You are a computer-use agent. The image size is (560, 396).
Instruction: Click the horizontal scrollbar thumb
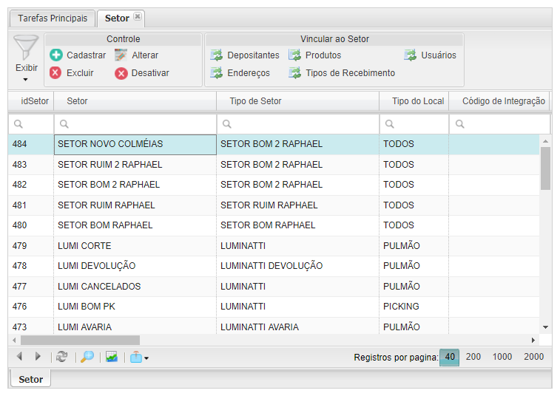click(x=80, y=340)
